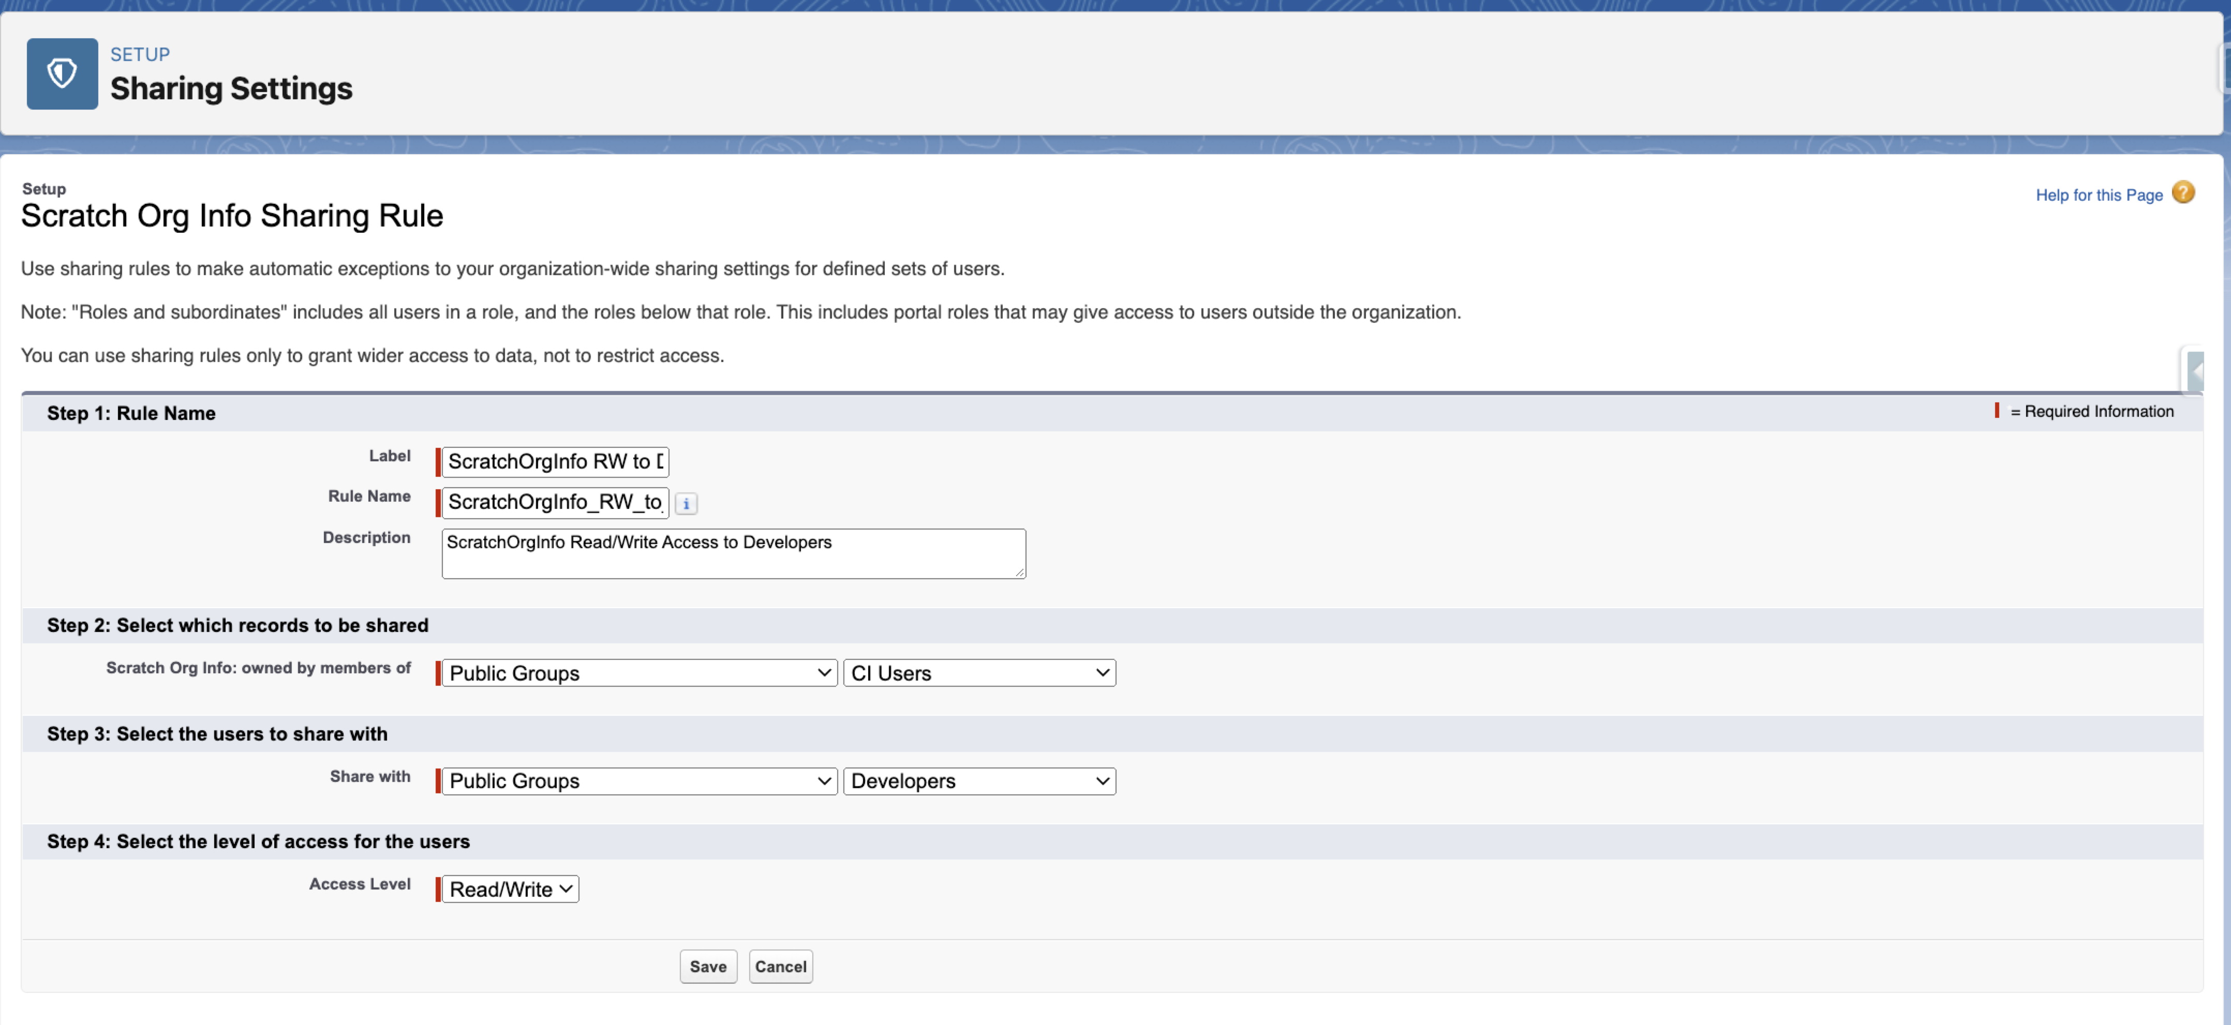Screen dimensions: 2231x1025
Task: Open the 'owned by members of' Public Groups dropdown
Action: 639,673
